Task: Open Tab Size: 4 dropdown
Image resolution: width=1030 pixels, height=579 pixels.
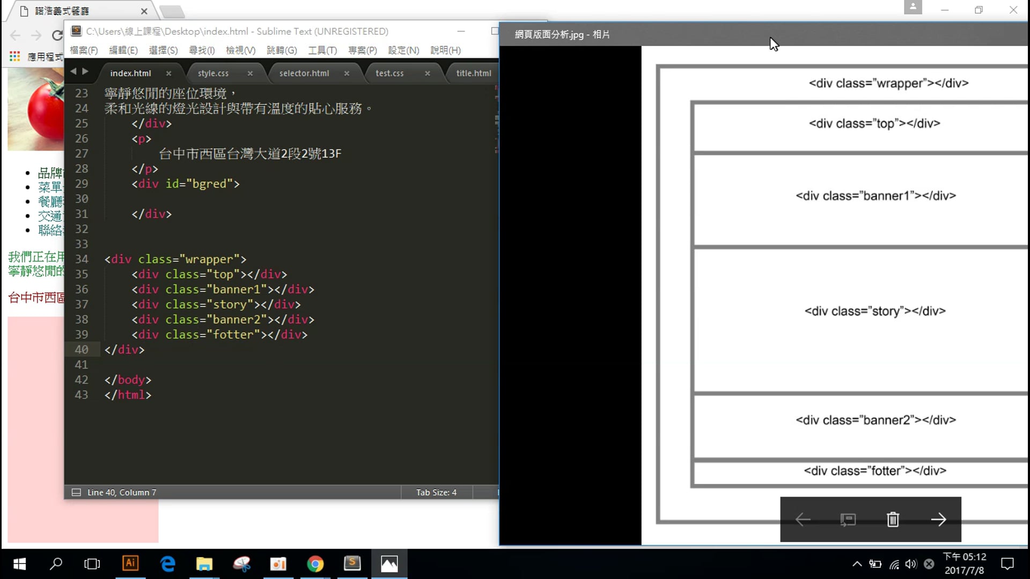Action: 436,492
